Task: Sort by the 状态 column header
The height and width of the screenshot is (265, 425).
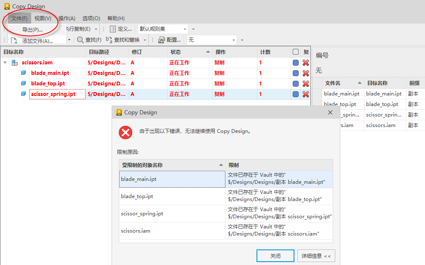Action: click(190, 52)
